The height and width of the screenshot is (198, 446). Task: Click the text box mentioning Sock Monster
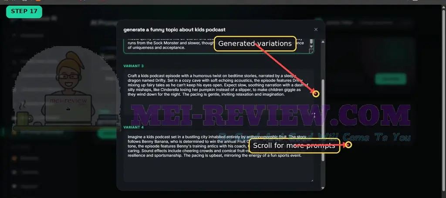point(219,46)
